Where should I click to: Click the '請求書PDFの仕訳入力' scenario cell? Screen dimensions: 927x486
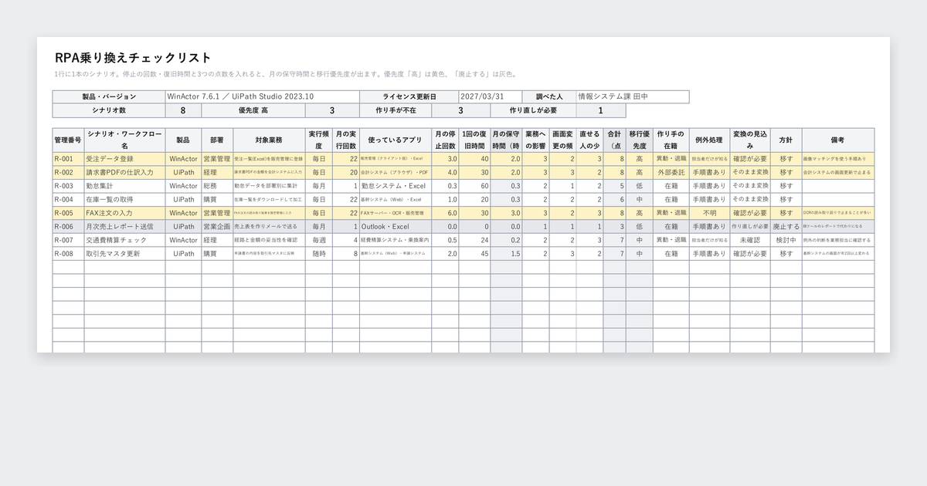click(124, 173)
